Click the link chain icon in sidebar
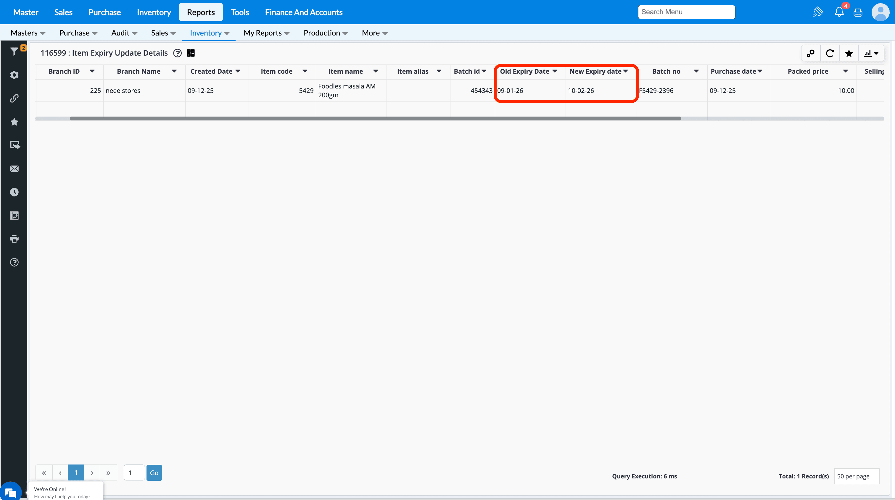This screenshot has height=500, width=895. point(14,98)
